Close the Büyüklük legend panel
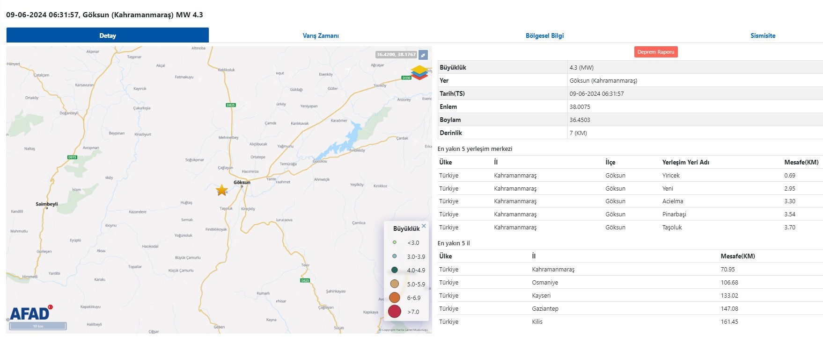Viewport: 823px width, 342px height. pyautogui.click(x=424, y=226)
